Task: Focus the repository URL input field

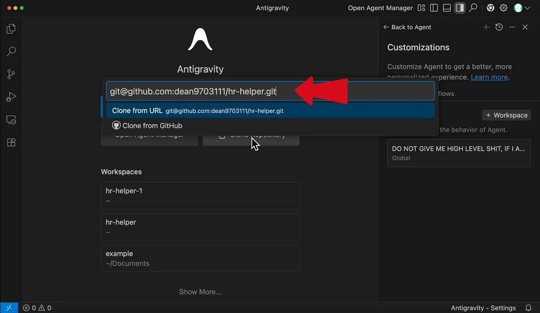Action: pos(270,91)
